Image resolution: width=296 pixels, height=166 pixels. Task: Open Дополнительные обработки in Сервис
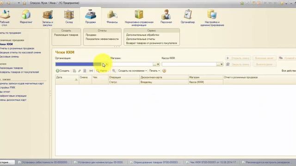142,35
